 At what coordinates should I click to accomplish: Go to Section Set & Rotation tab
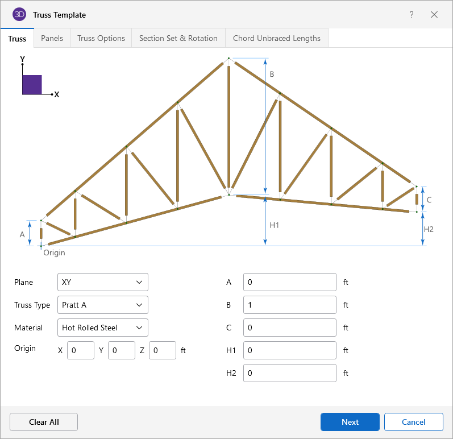pos(178,38)
